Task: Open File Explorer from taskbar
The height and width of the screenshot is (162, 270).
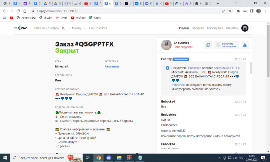Action: [119, 158]
